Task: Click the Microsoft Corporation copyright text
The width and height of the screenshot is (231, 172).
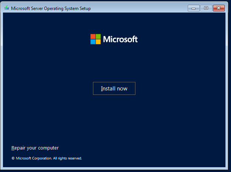Action: [47, 158]
